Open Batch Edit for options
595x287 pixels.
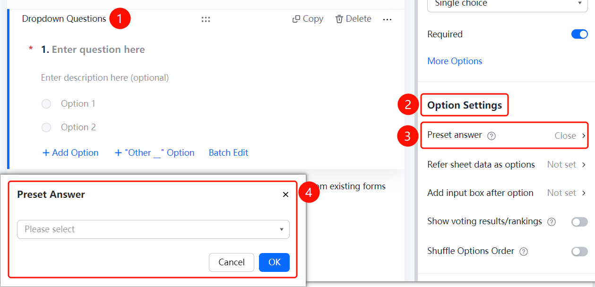(x=228, y=153)
